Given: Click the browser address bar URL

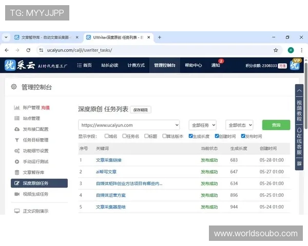Looking at the screenshot, I should [x=80, y=50].
